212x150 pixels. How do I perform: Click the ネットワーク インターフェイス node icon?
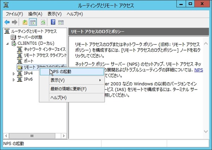(x=19, y=49)
